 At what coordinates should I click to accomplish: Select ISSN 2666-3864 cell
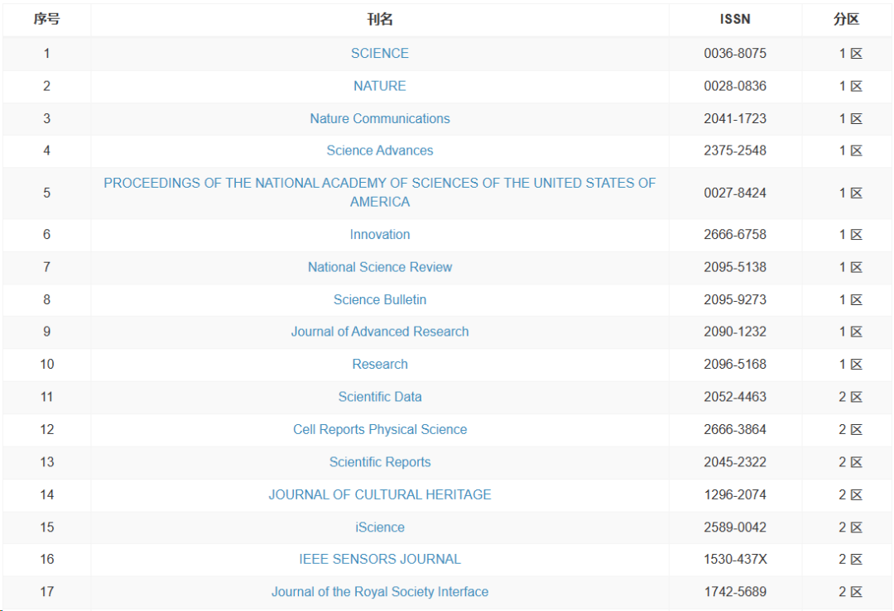tap(735, 429)
